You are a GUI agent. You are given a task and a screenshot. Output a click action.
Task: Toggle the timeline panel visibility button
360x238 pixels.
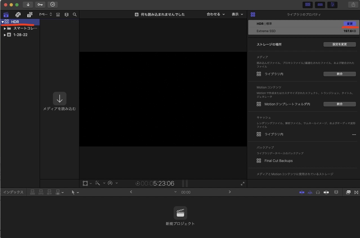320,5
